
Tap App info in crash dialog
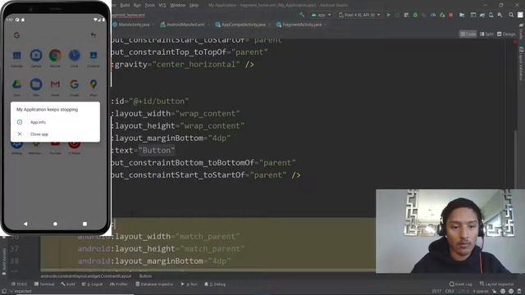[x=38, y=122]
